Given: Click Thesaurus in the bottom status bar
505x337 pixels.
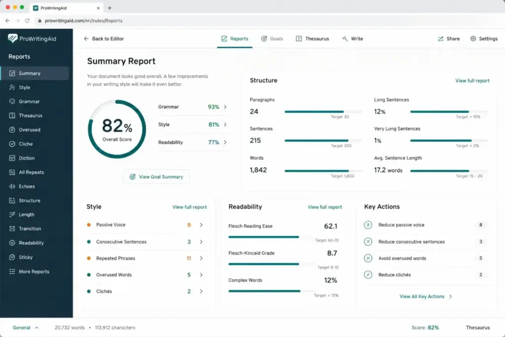Looking at the screenshot, I should [477, 327].
